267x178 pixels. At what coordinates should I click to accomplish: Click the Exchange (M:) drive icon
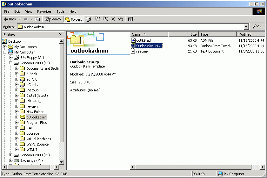[16, 160]
